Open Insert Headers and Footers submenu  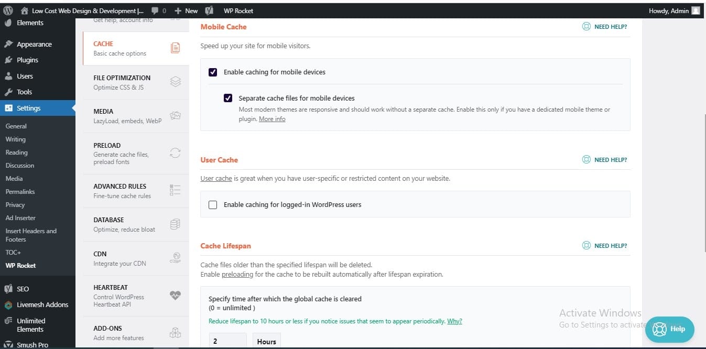31,235
